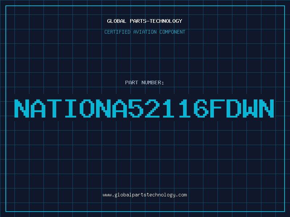Click the PART NUMBER: label
Screen dimensions: 290x217
pos(145,82)
